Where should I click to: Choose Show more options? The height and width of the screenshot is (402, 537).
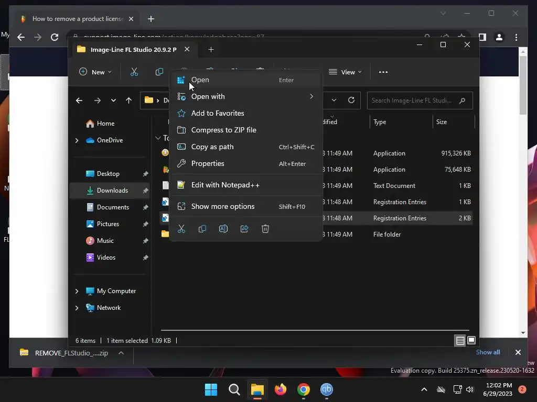(245, 206)
